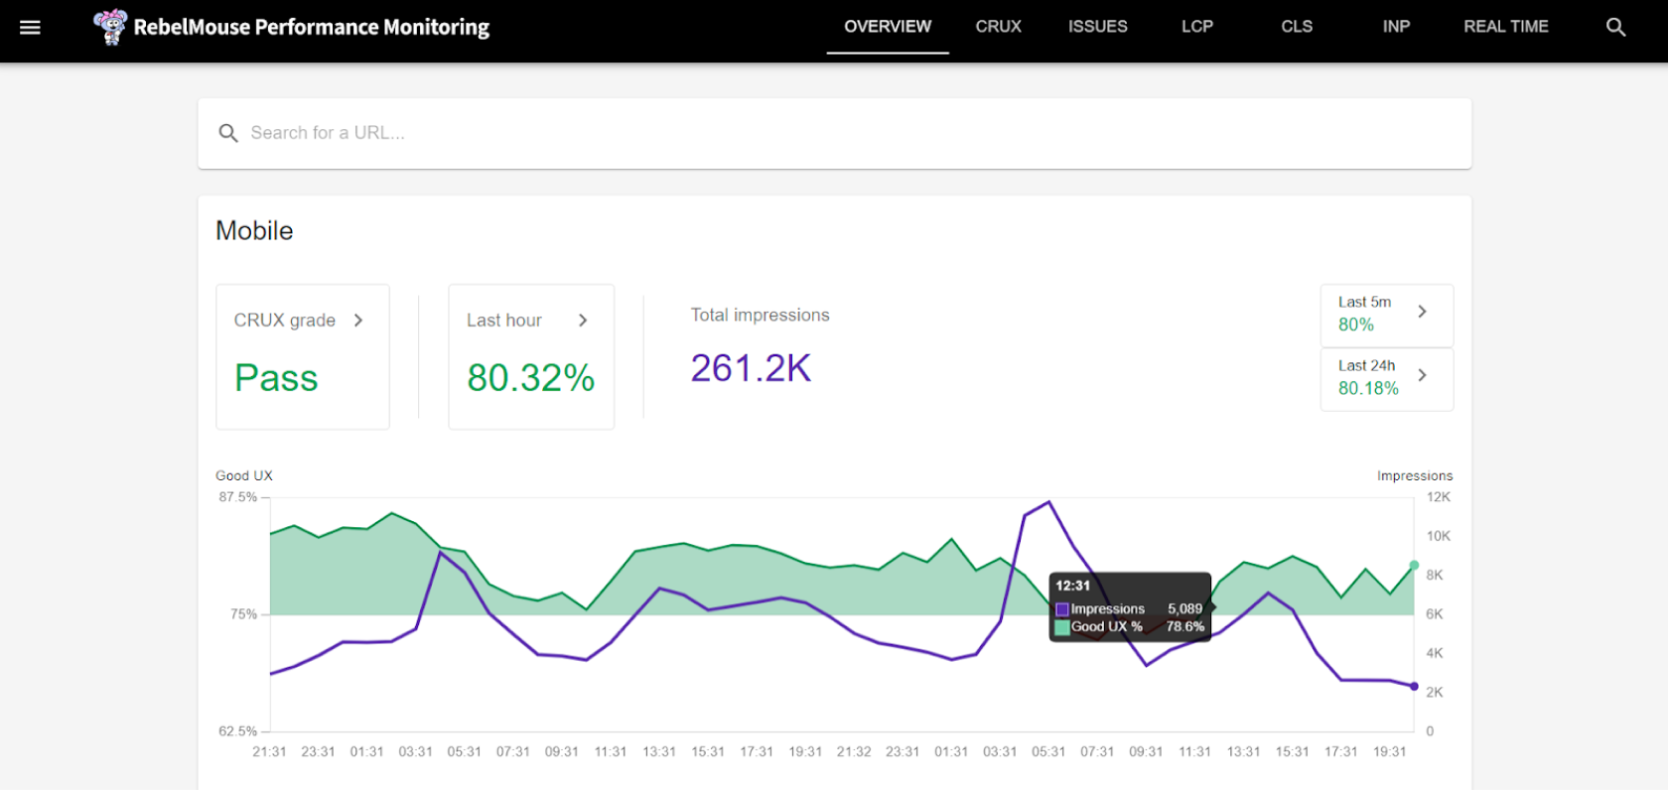This screenshot has width=1668, height=790.
Task: Open Last 24h card chevron
Action: (1422, 375)
